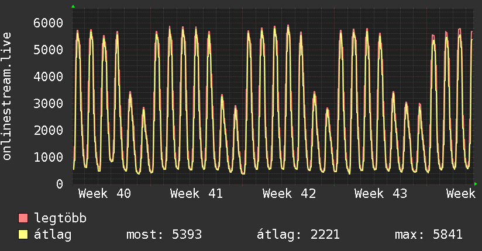Click the green arrow at the x-axis end
Image resolution: width=482 pixels, height=251 pixels.
point(476,184)
